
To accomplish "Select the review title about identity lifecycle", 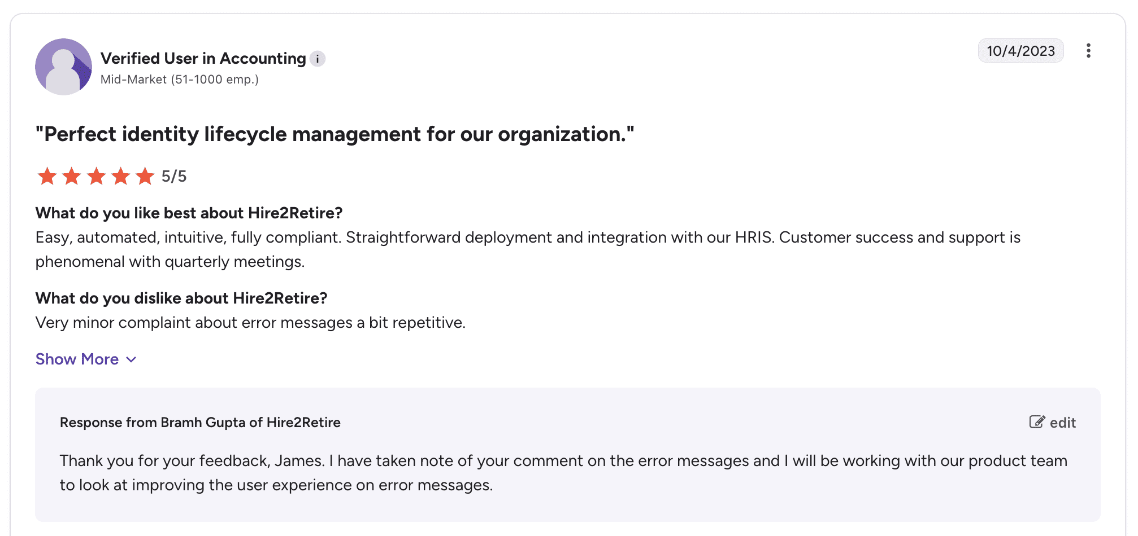I will [335, 134].
